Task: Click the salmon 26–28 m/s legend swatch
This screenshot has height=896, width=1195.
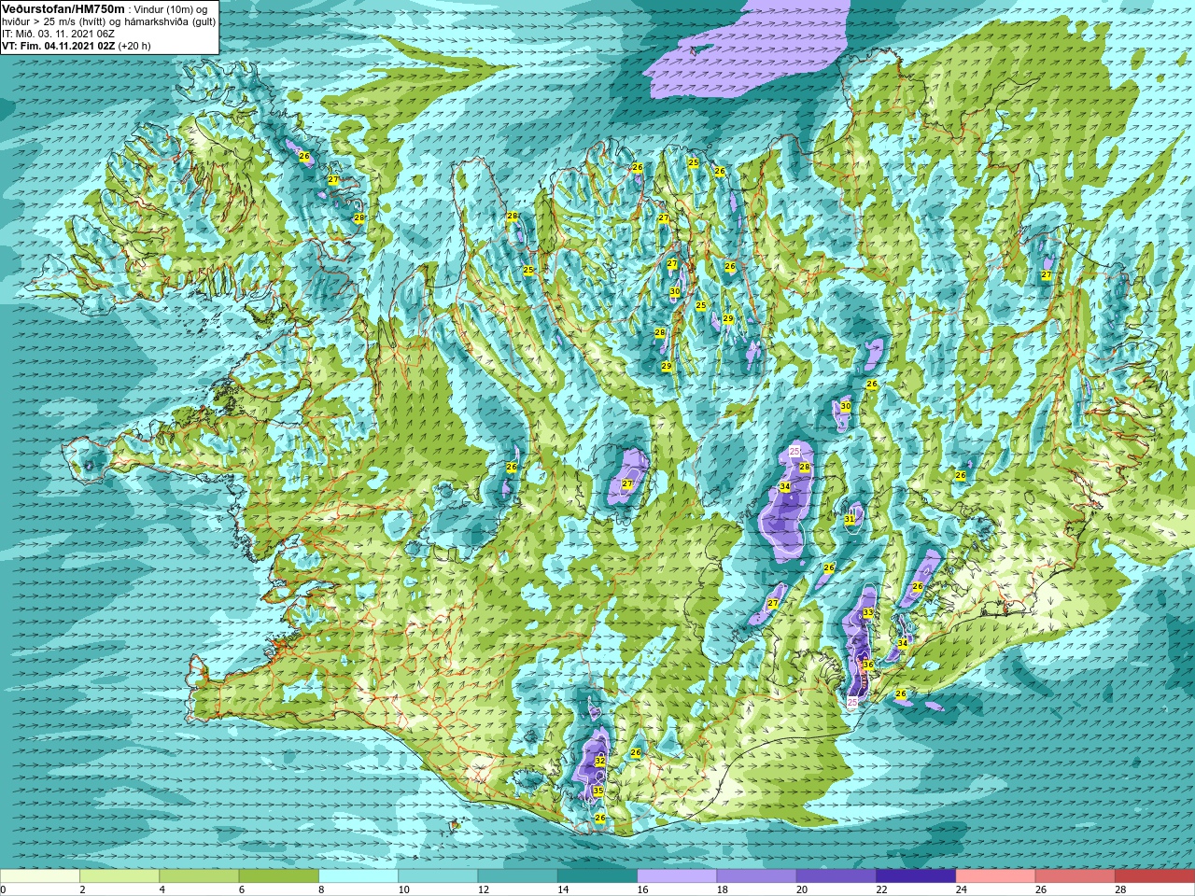Action: [1075, 876]
